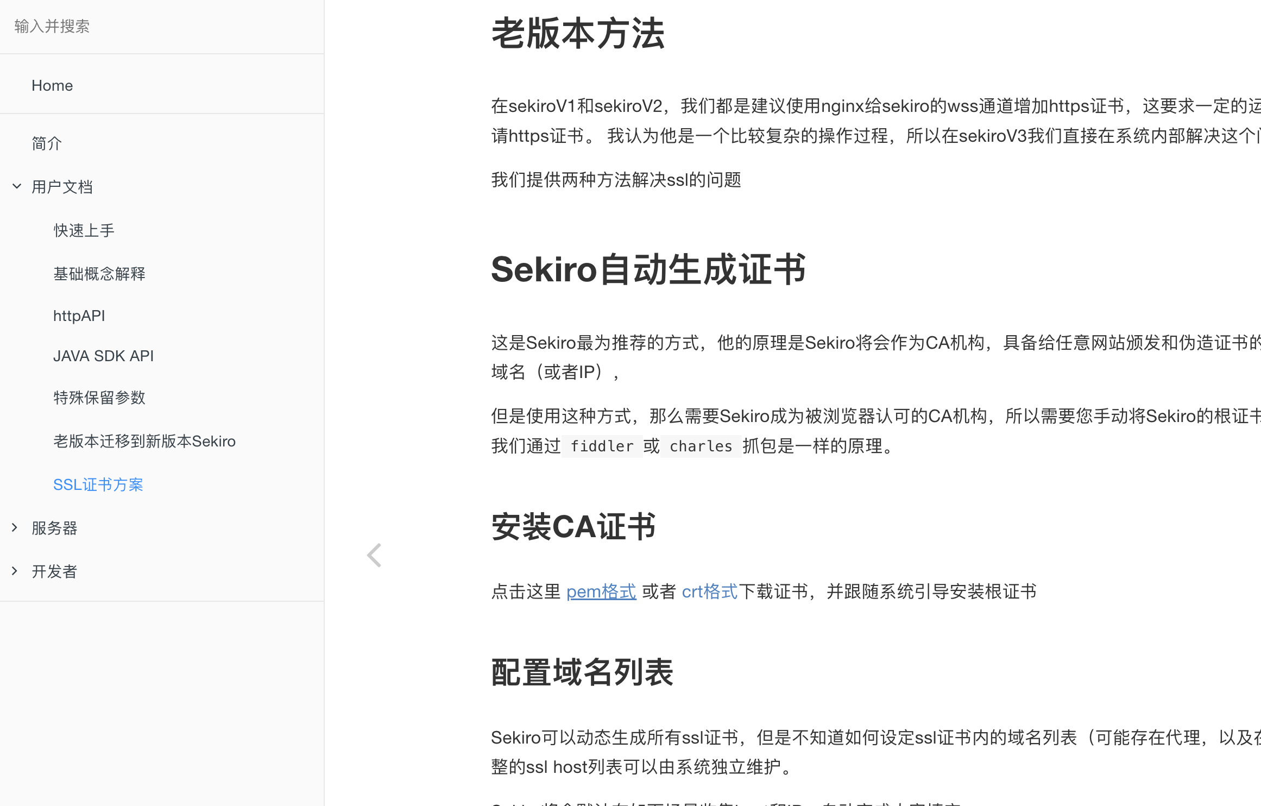Click the 开发者 section label
The image size is (1261, 806).
pos(54,571)
